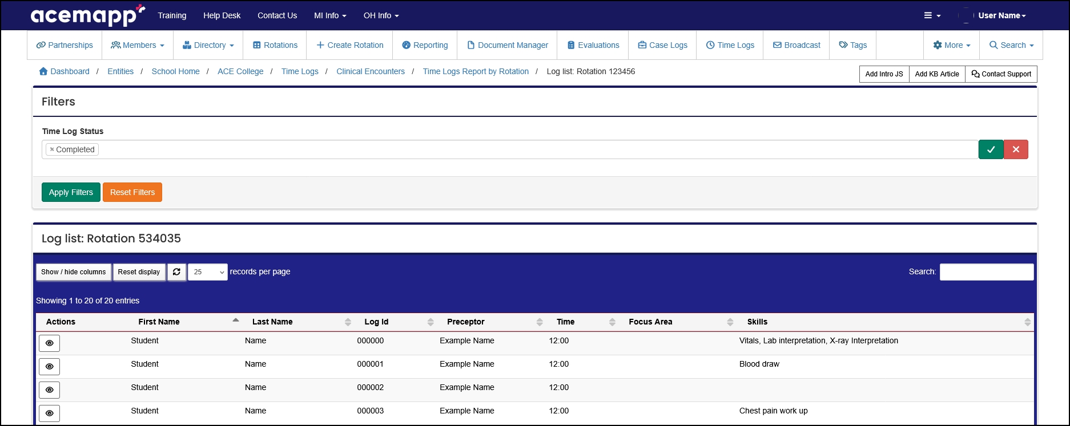
Task: Expand the OH Info dropdown
Action: (x=381, y=15)
